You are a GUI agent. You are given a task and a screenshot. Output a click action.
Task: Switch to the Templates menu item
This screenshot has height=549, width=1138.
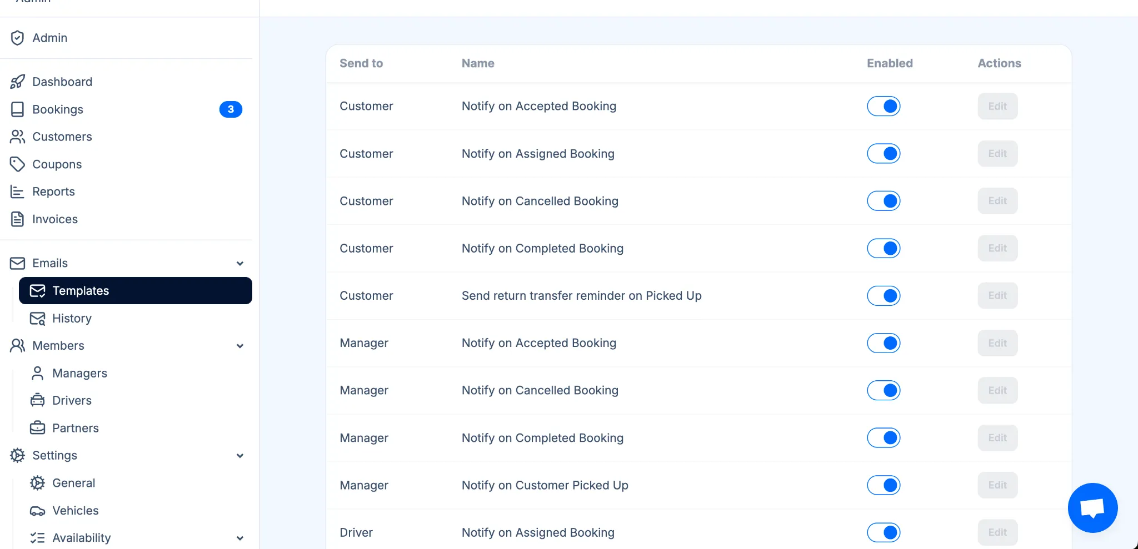pos(81,290)
